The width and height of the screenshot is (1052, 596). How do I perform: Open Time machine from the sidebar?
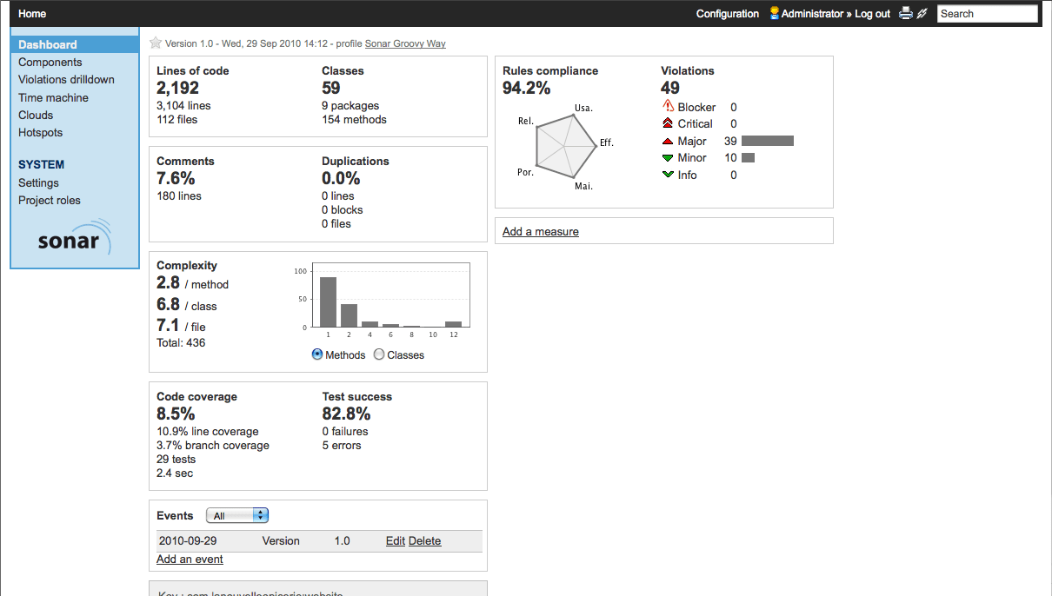(53, 97)
